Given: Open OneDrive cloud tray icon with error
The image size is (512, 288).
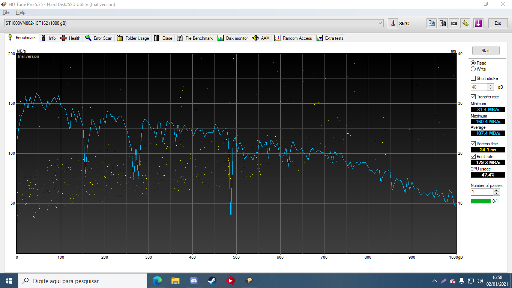Looking at the screenshot, I should pyautogui.click(x=452, y=281).
